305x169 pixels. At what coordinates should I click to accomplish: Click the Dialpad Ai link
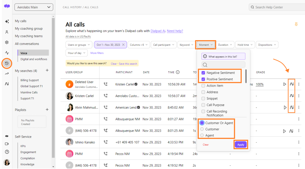click(x=158, y=31)
